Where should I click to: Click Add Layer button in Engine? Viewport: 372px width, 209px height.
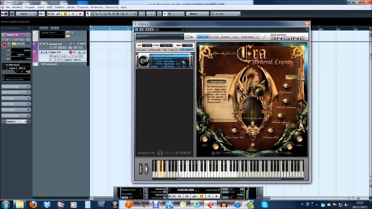(x=142, y=50)
